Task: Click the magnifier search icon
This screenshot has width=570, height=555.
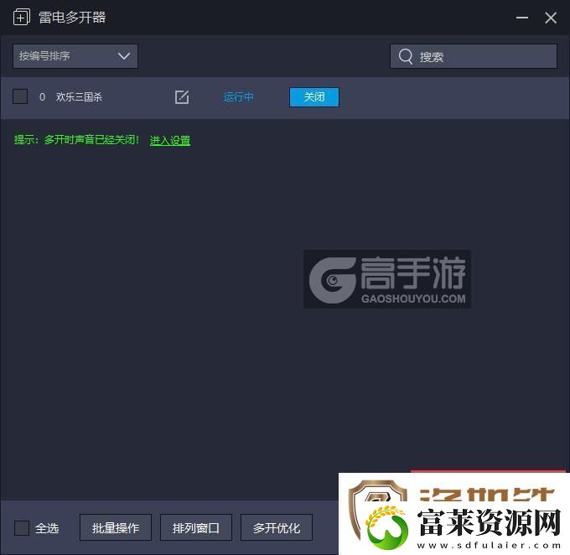Action: tap(406, 57)
